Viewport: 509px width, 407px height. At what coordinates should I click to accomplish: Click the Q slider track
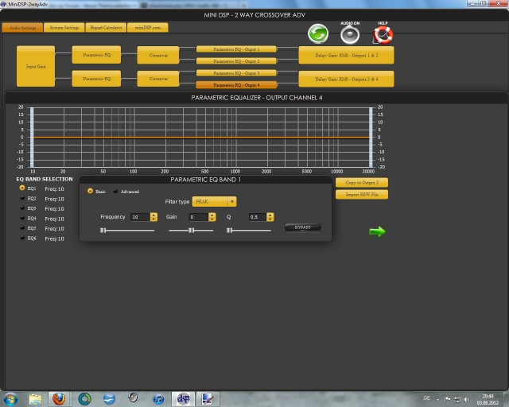(x=249, y=231)
